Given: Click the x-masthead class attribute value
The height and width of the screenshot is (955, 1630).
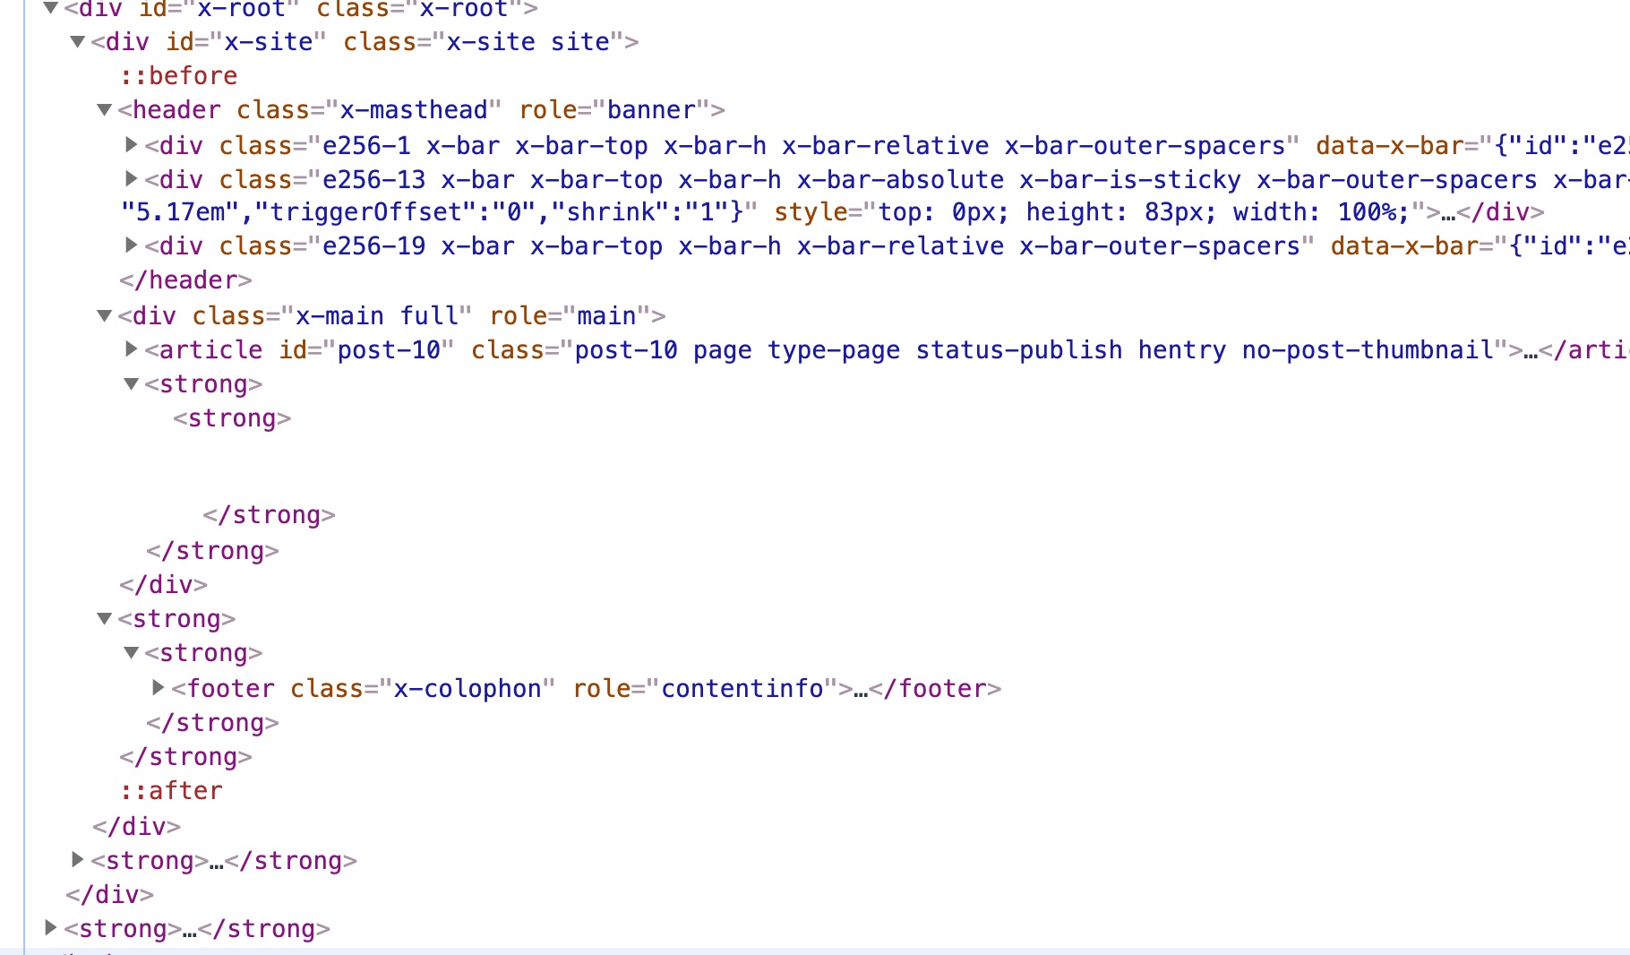Looking at the screenshot, I should pos(414,110).
